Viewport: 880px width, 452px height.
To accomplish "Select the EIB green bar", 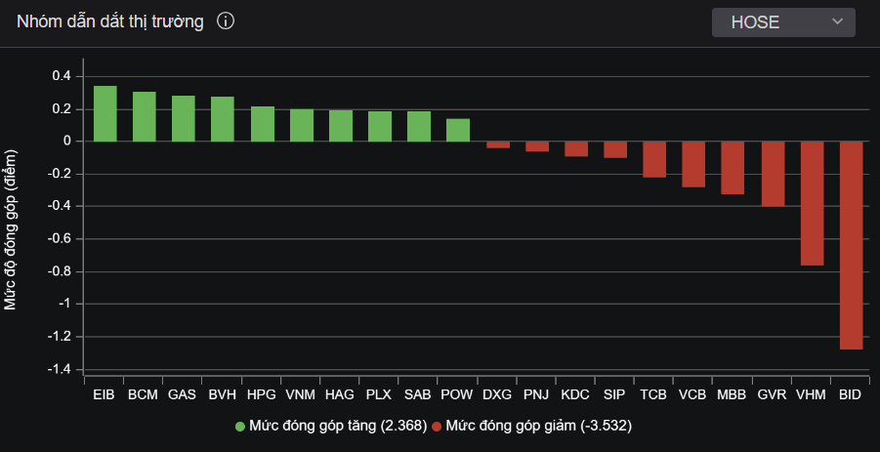I will 105,113.
